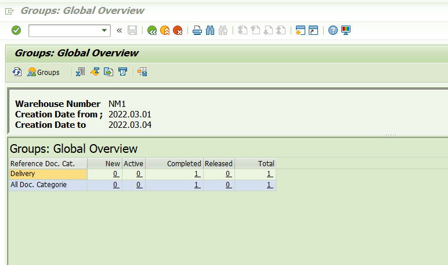Collapse command field with double chevron

120,30
